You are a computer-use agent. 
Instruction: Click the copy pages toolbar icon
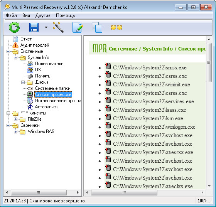tap(97, 27)
